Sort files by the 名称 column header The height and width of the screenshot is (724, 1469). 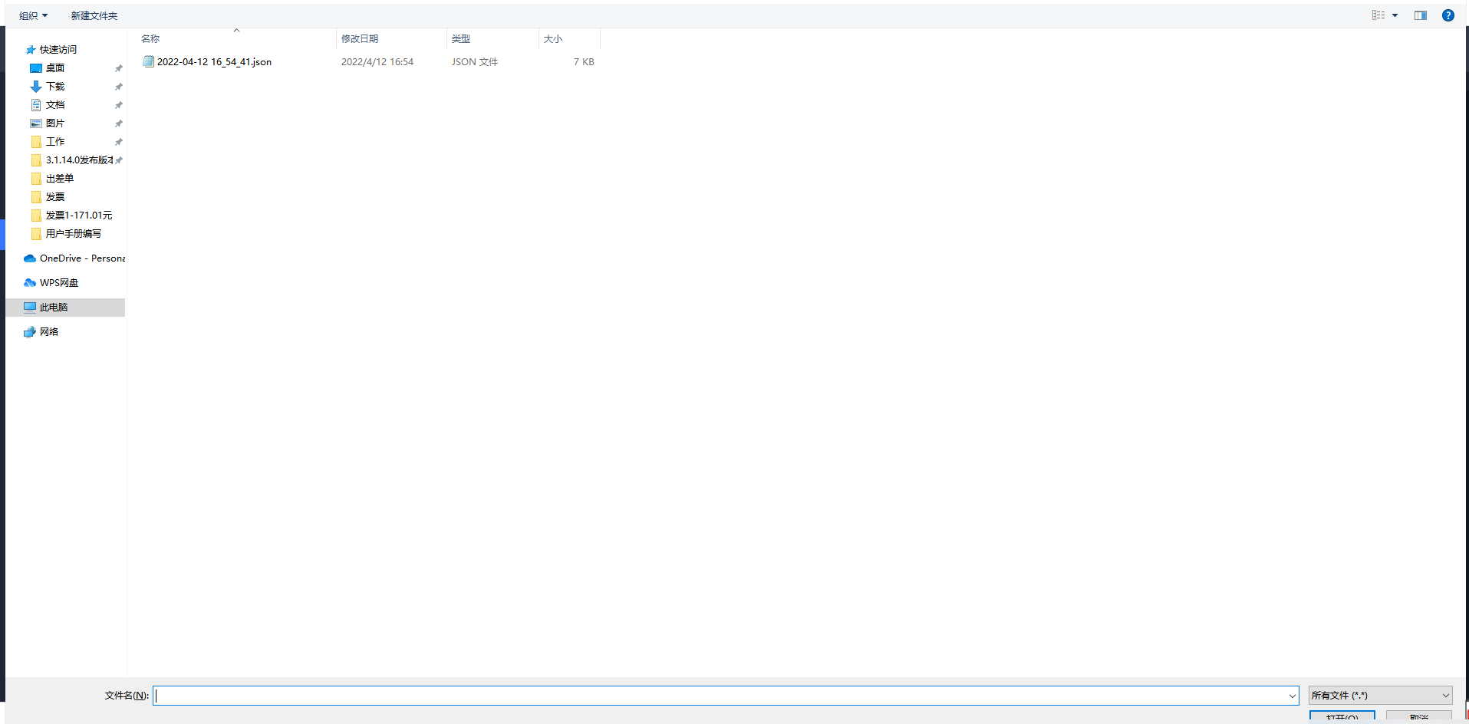click(150, 38)
